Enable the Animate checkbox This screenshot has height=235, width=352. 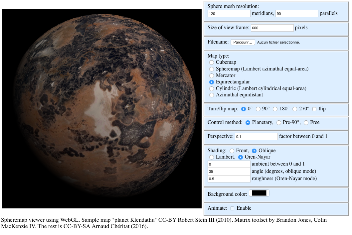(x=232, y=208)
